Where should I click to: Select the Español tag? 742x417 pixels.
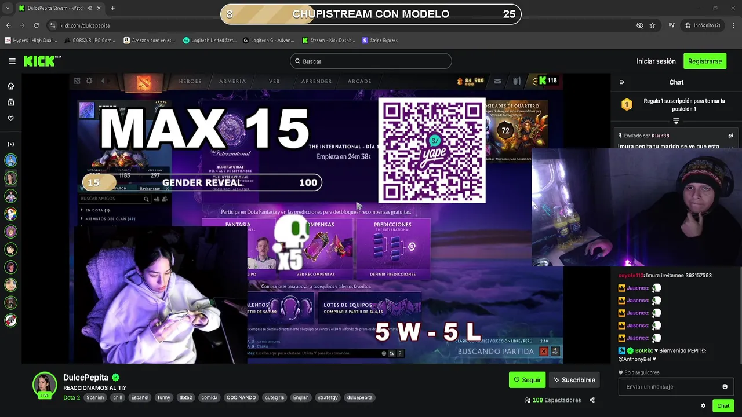(140, 398)
